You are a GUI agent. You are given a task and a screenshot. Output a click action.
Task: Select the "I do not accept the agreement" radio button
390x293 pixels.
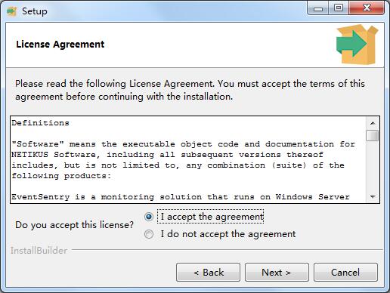pos(149,234)
